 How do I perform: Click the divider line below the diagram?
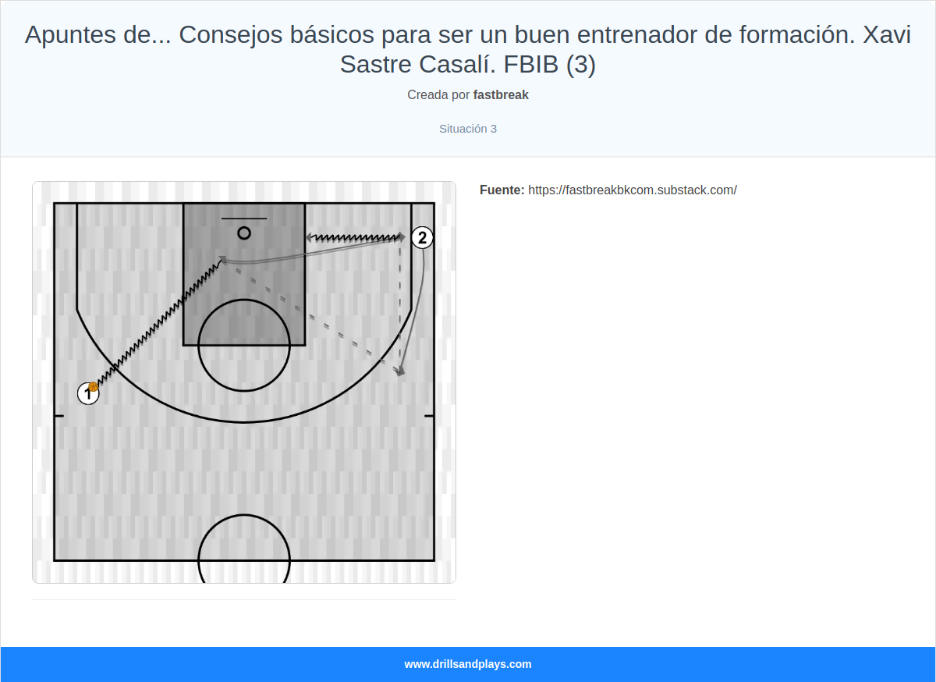[244, 599]
